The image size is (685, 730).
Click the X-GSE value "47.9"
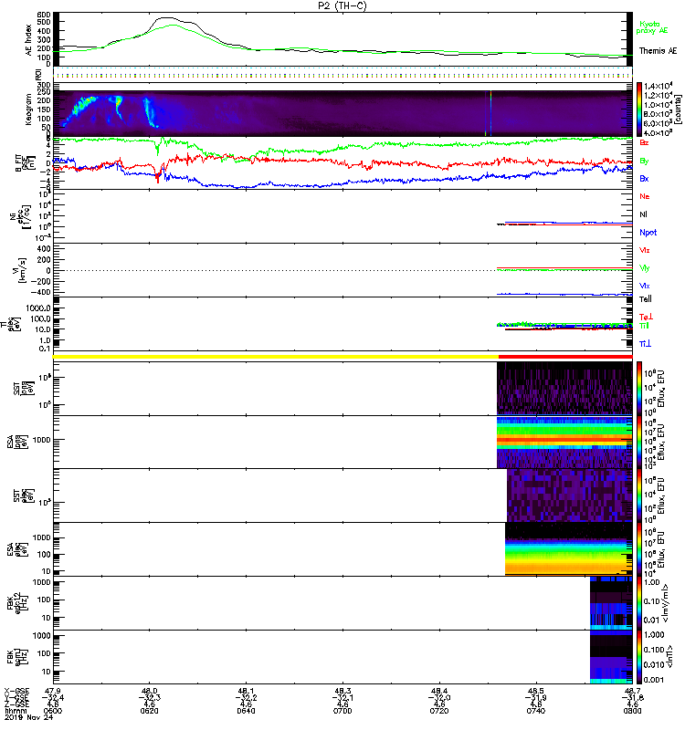click(x=53, y=692)
